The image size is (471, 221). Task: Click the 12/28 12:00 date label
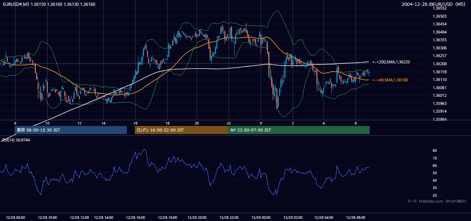79,217
